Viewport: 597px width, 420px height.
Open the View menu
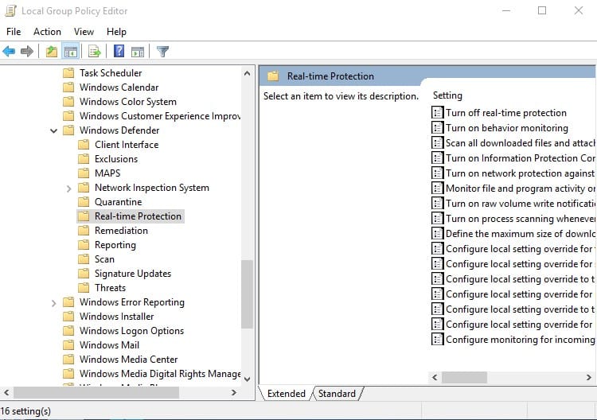[x=84, y=32]
